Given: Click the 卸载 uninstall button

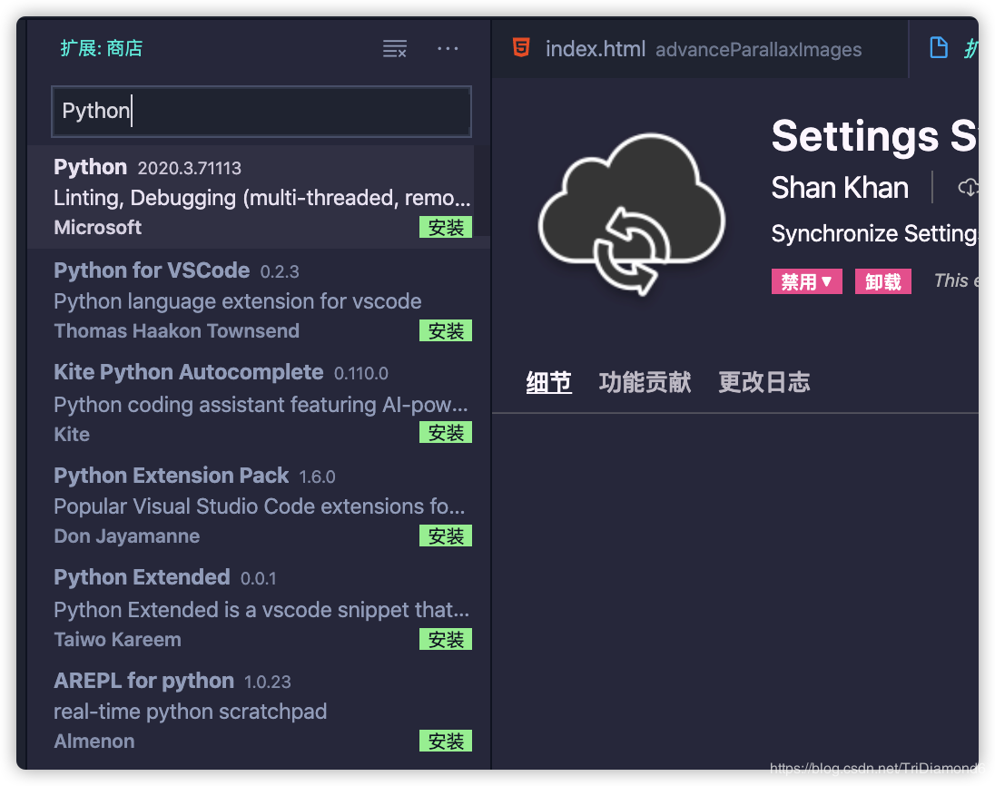Looking at the screenshot, I should [883, 281].
